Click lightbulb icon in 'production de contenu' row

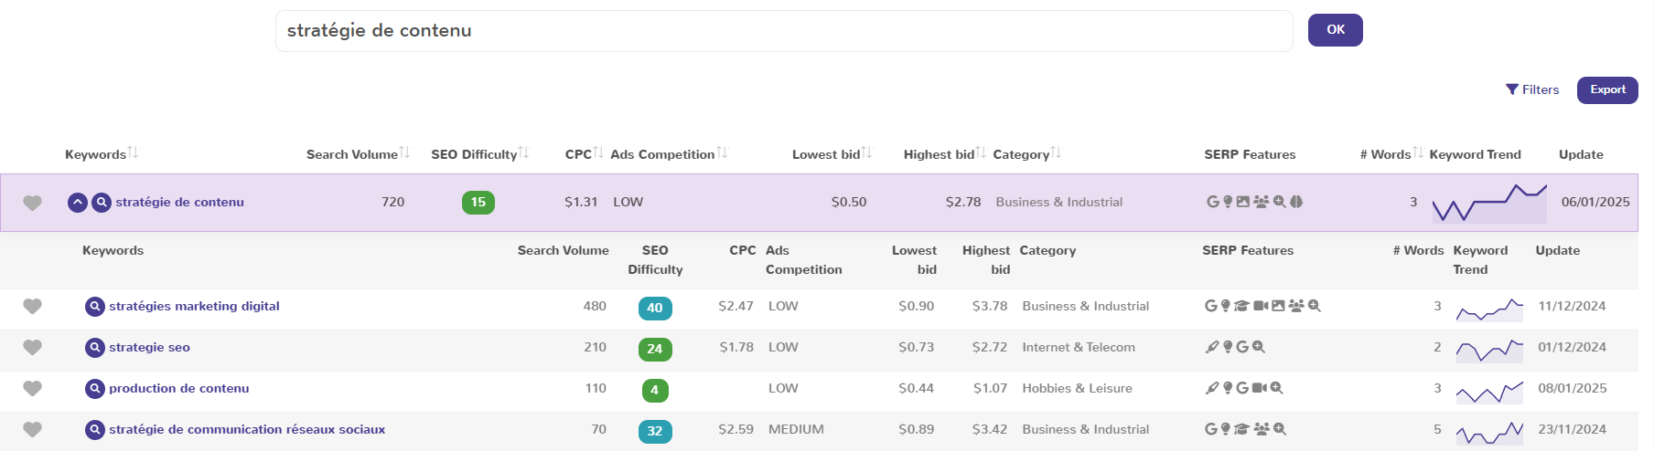click(x=1228, y=388)
